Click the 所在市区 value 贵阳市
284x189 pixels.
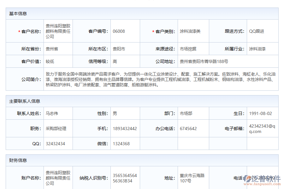point(119,49)
